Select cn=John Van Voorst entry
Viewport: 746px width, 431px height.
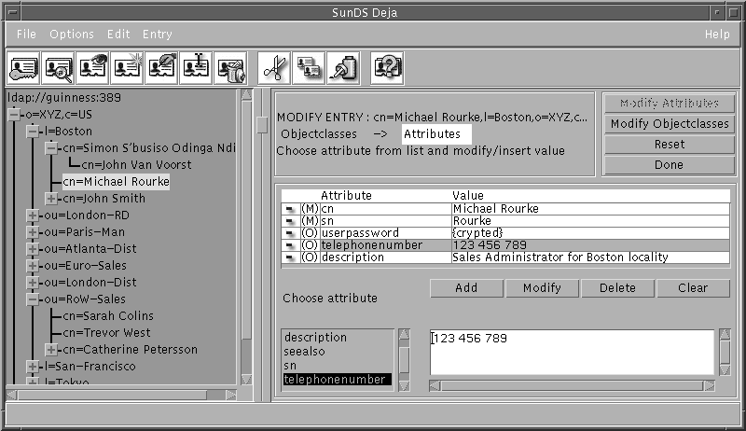pyautogui.click(x=136, y=165)
